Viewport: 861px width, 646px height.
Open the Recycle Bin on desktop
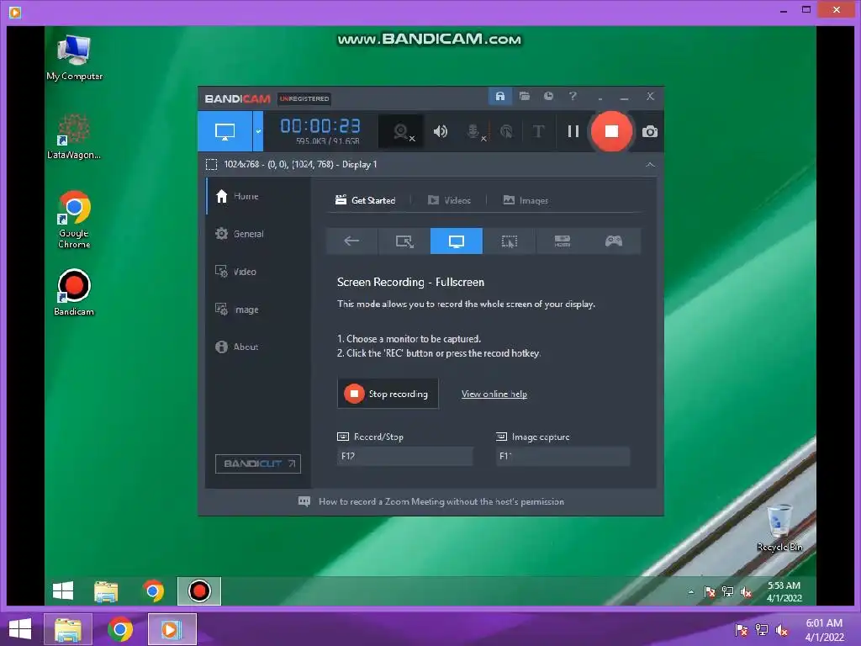coord(779,528)
